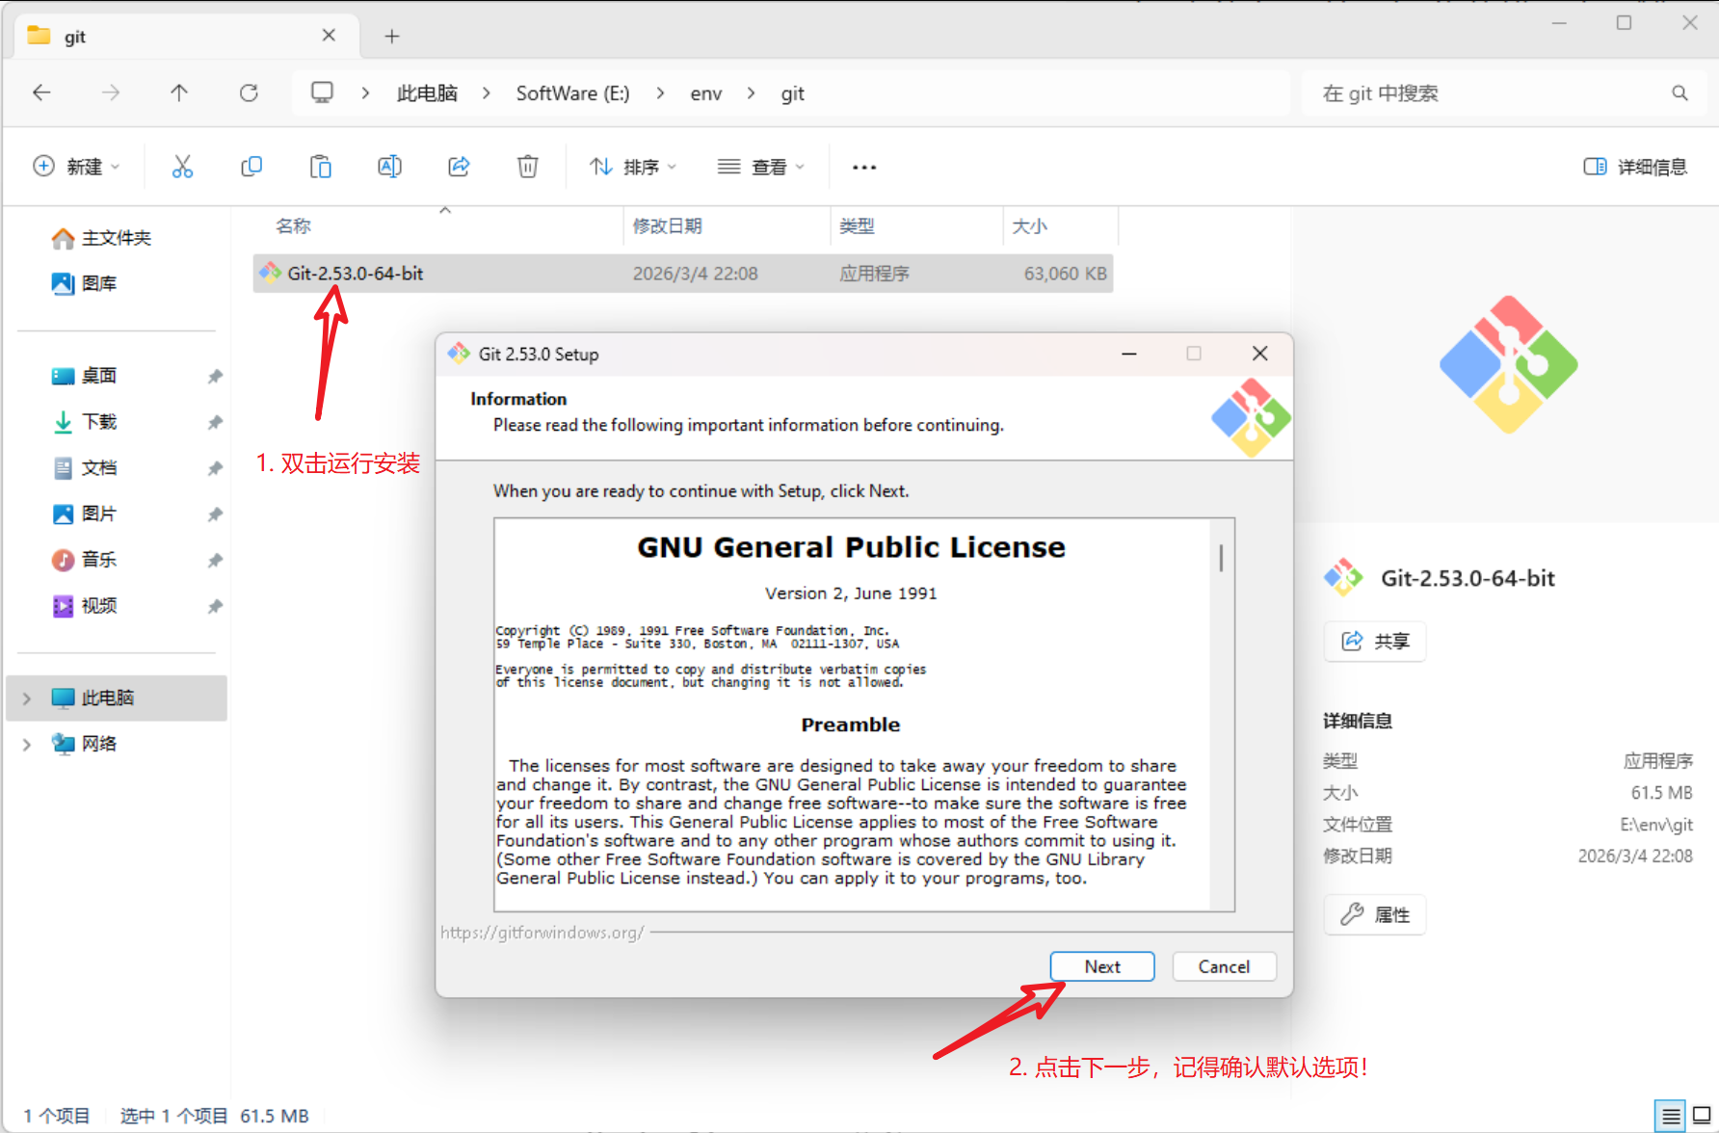1719x1133 pixels.
Task: Click the license text scrollbar thumb
Action: tap(1221, 558)
